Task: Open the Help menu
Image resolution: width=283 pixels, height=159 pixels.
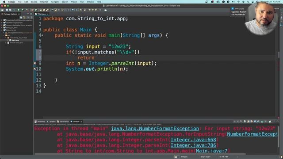Action: coord(99,2)
